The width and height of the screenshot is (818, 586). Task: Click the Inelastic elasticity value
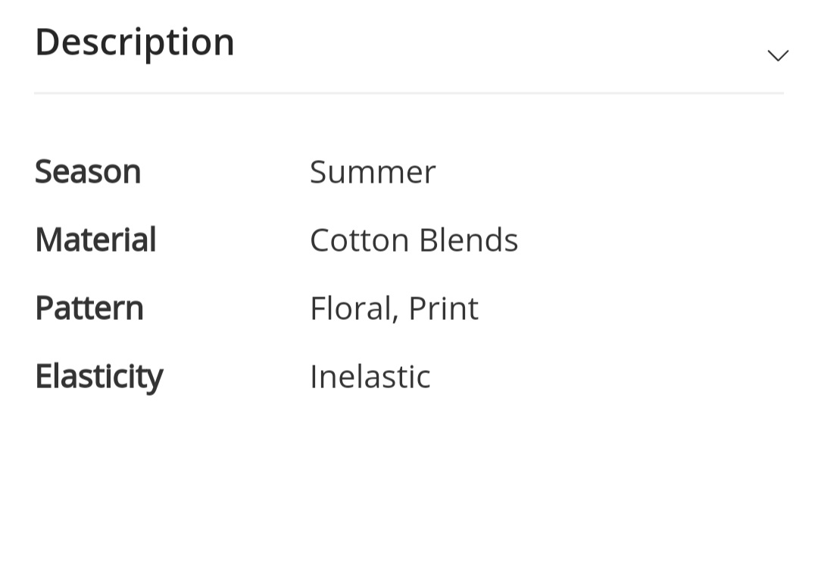[x=370, y=377]
